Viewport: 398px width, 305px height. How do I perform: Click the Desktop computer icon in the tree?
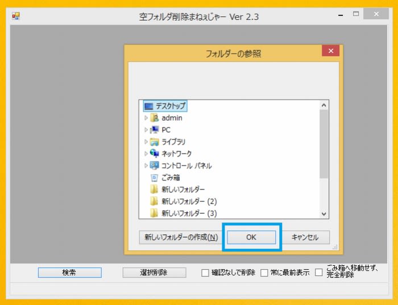(x=148, y=106)
